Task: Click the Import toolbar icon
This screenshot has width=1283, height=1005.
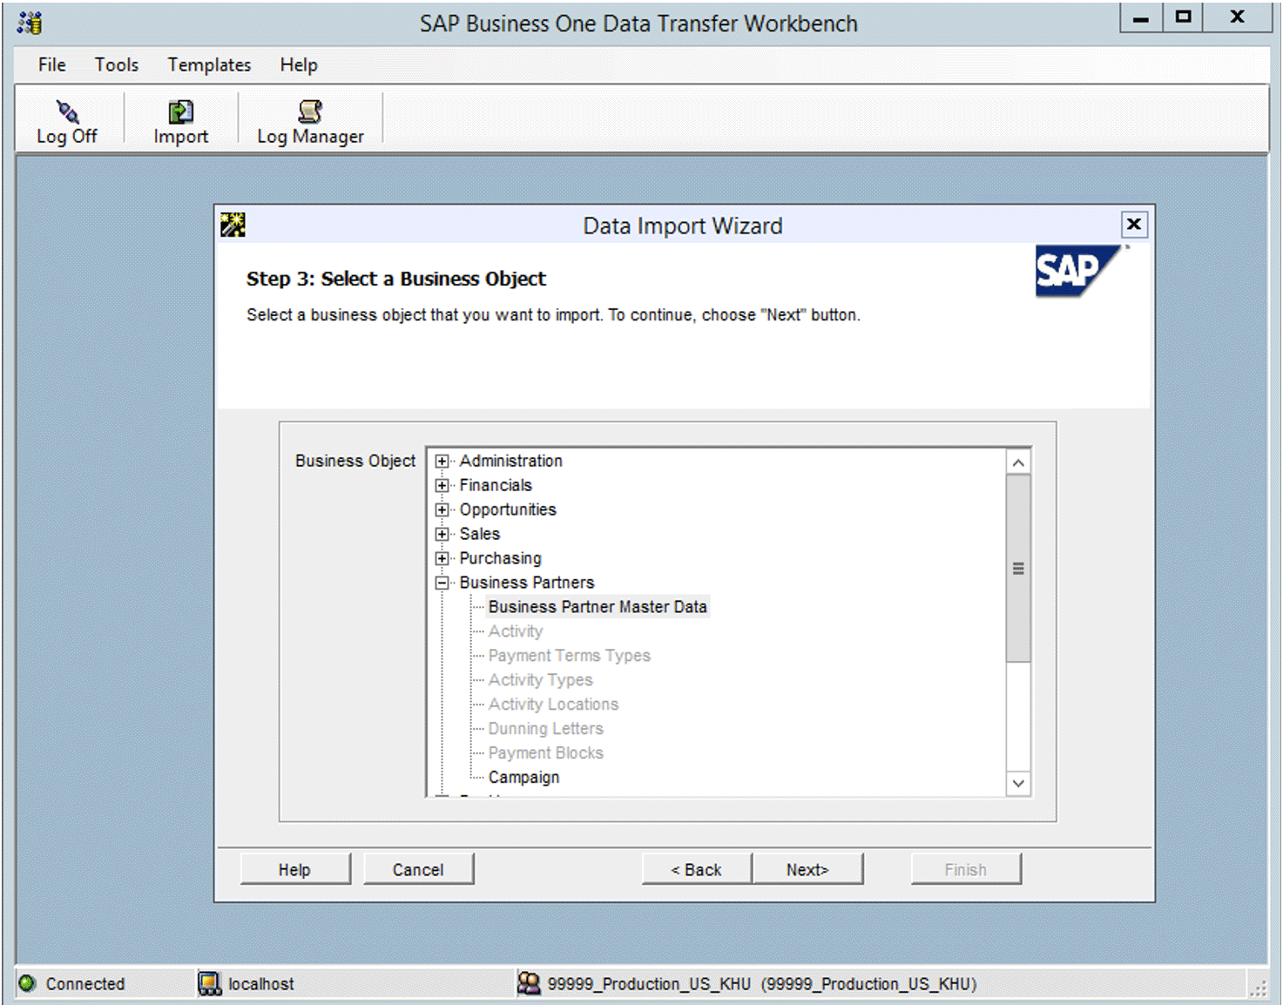Action: tap(180, 112)
